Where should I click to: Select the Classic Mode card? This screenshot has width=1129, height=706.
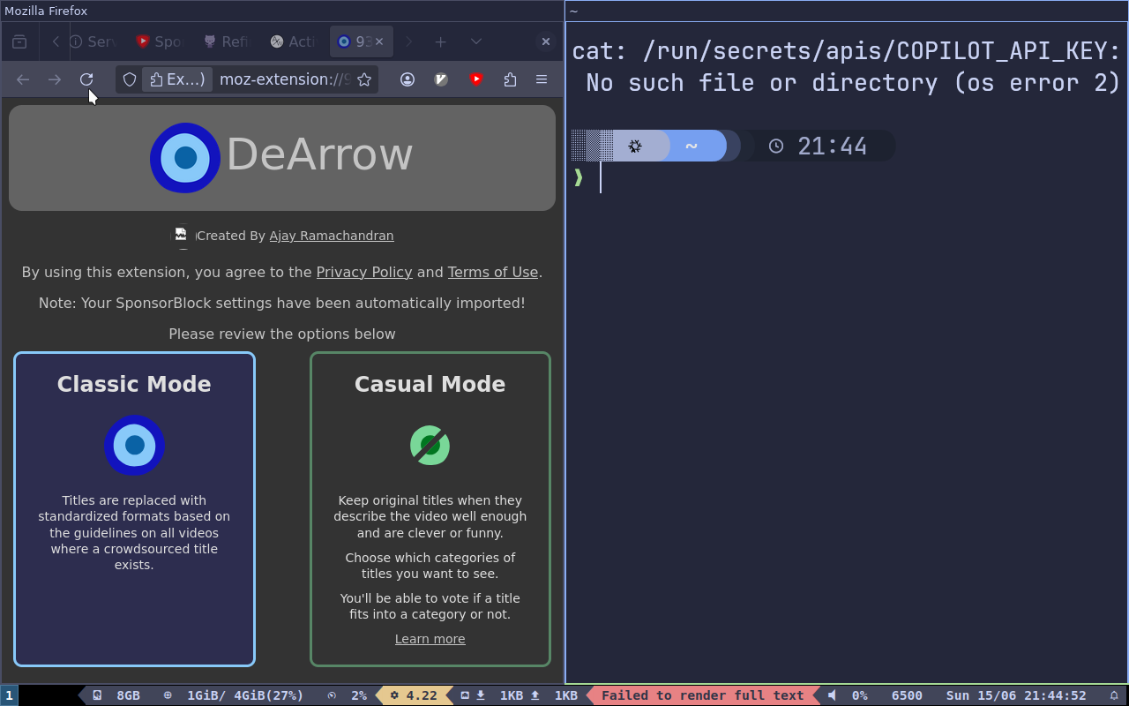[x=134, y=509]
